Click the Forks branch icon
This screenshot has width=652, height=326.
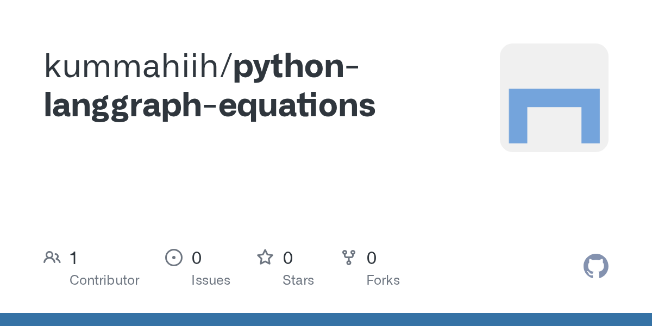[x=348, y=258]
